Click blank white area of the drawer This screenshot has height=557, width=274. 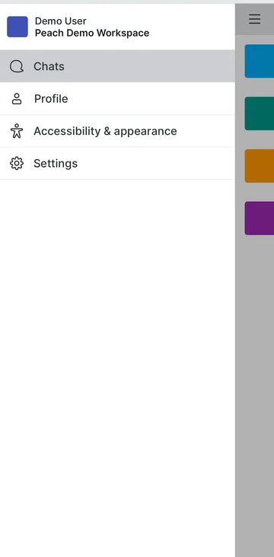coord(117,355)
